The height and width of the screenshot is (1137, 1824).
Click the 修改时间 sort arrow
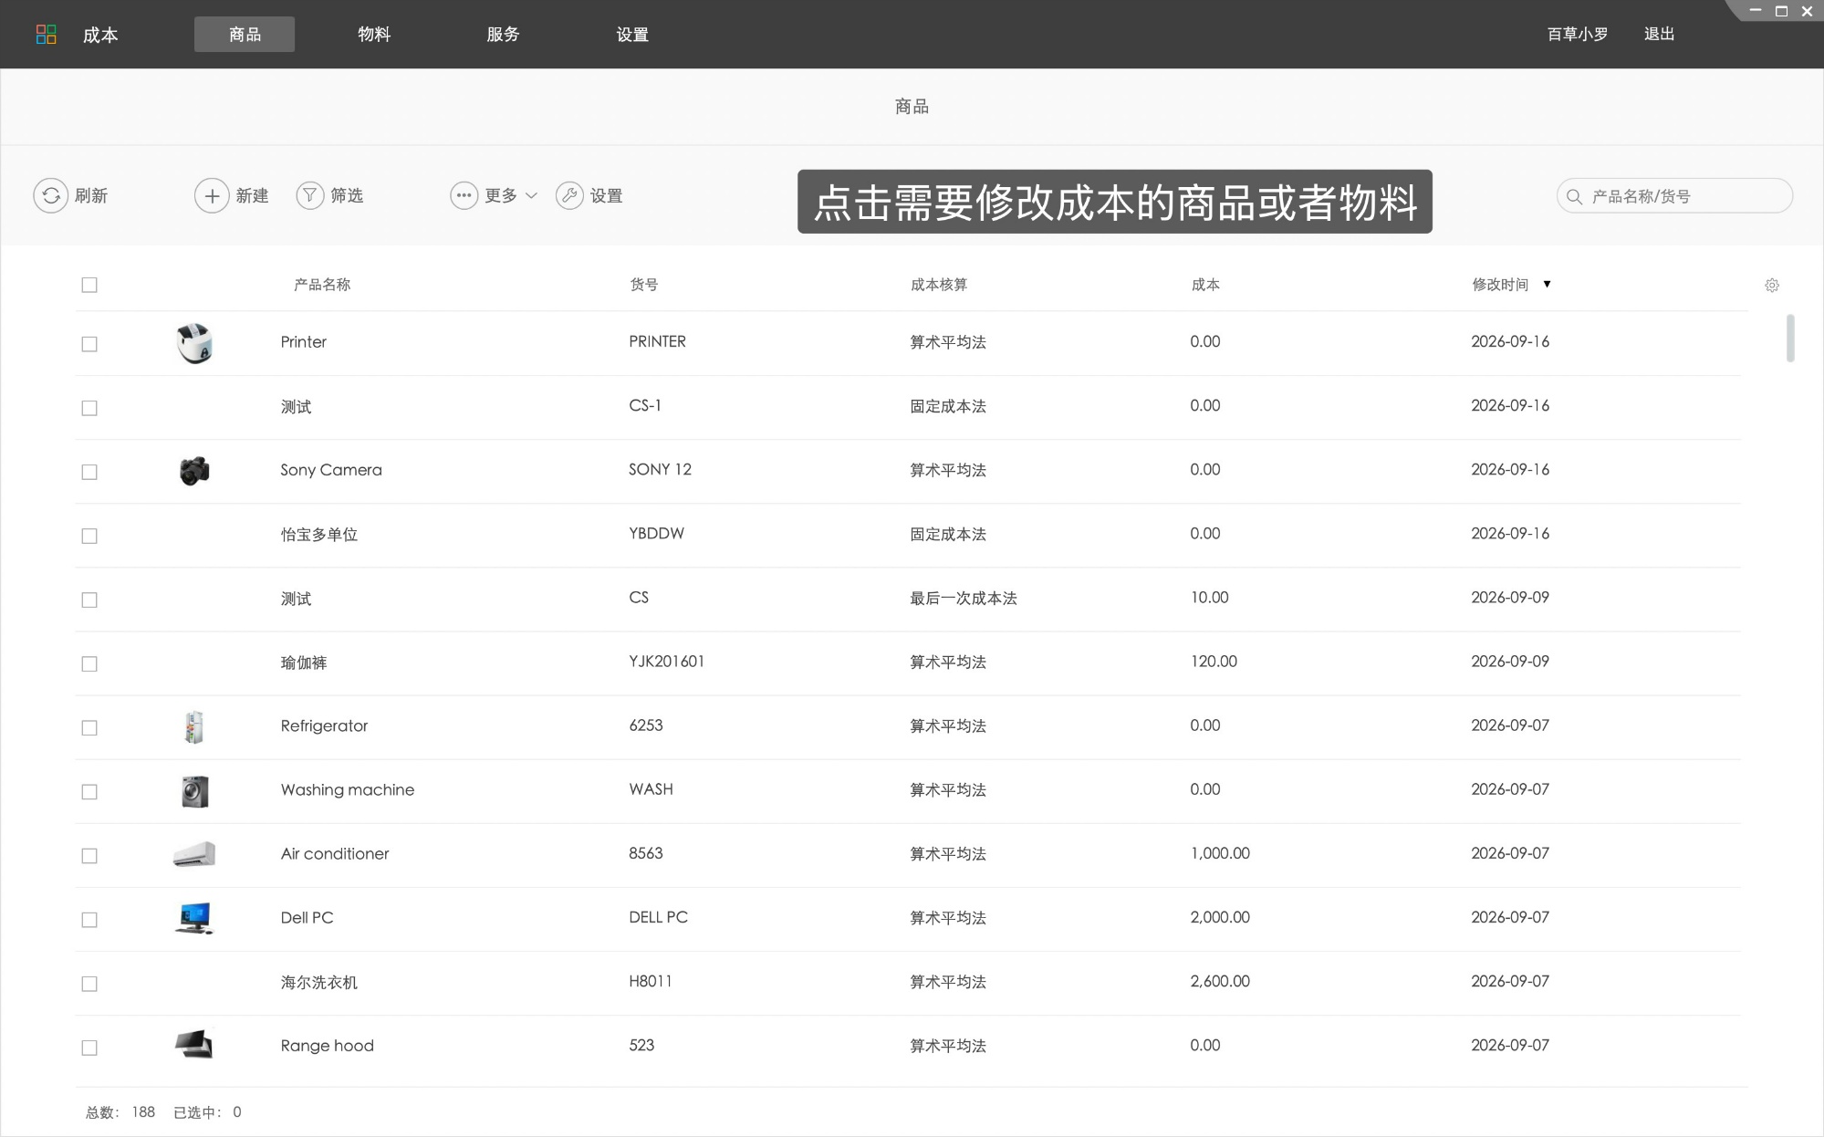click(1547, 285)
